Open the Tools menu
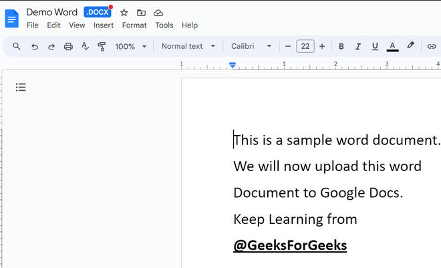 coord(164,25)
